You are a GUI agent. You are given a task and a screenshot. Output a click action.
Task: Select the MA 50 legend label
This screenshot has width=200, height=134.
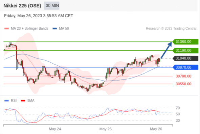64,28
